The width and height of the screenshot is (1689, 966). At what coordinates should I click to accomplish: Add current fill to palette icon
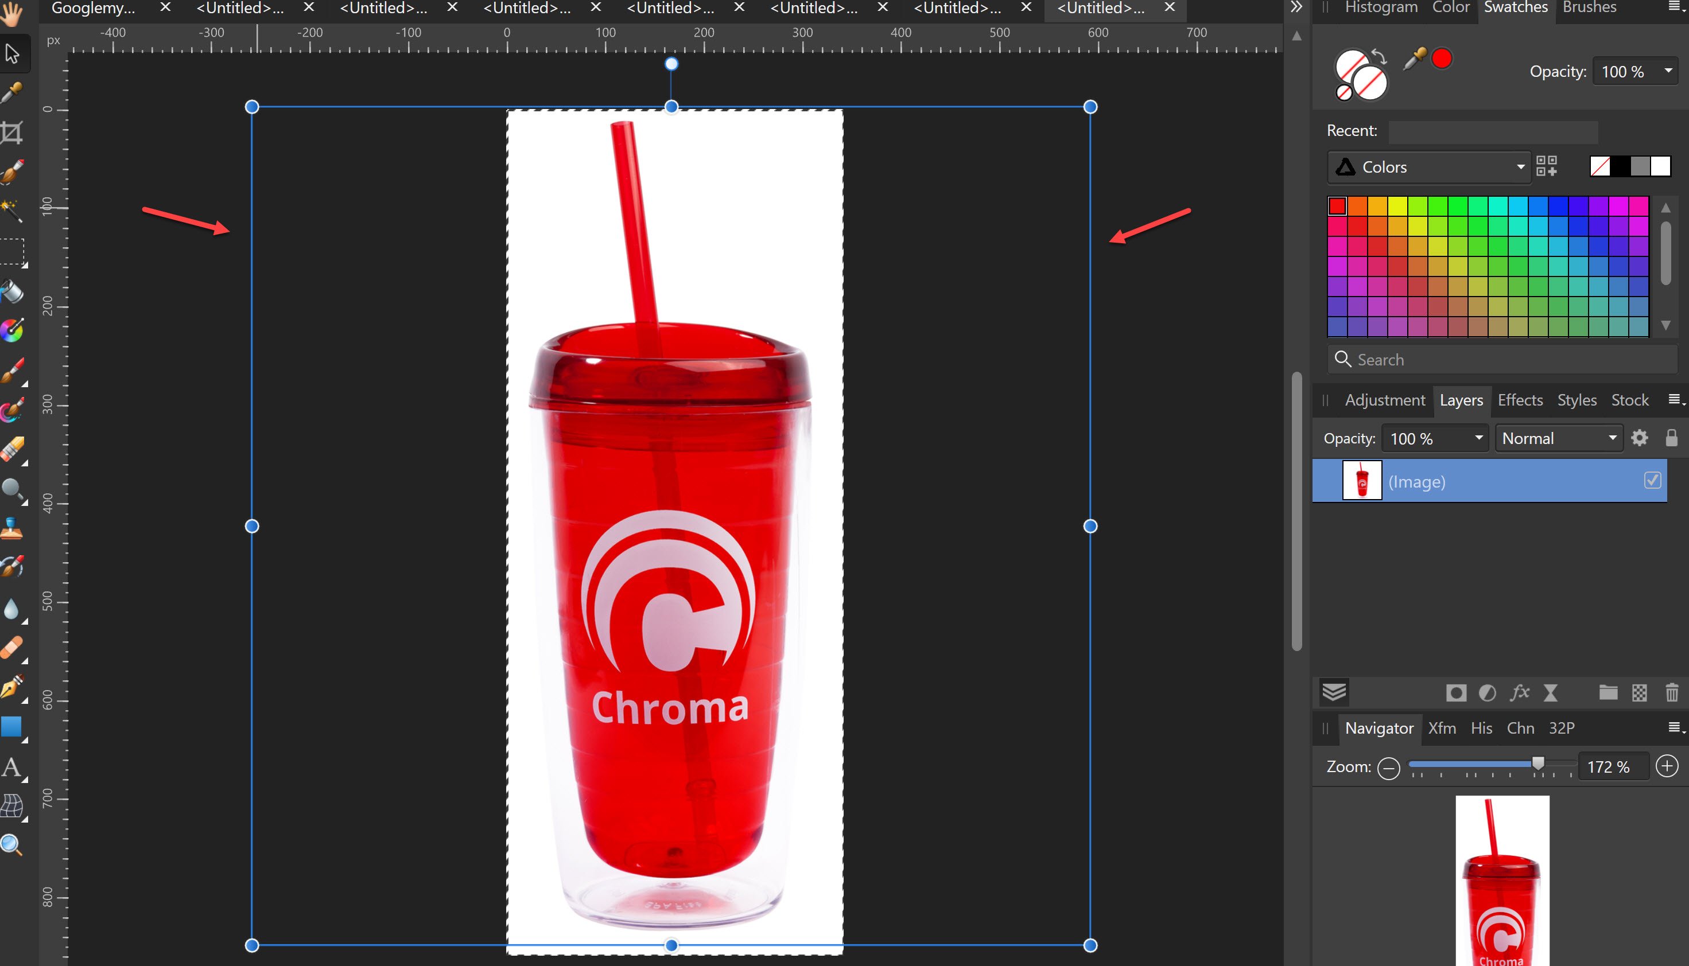(1546, 166)
